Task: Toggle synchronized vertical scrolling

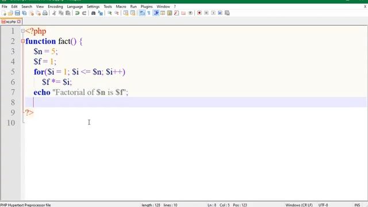Action: tap(126, 13)
